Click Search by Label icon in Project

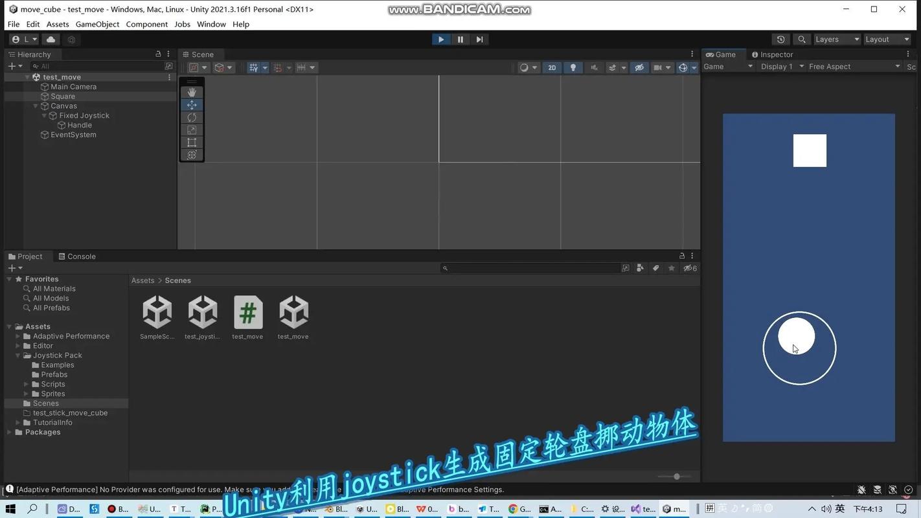655,268
